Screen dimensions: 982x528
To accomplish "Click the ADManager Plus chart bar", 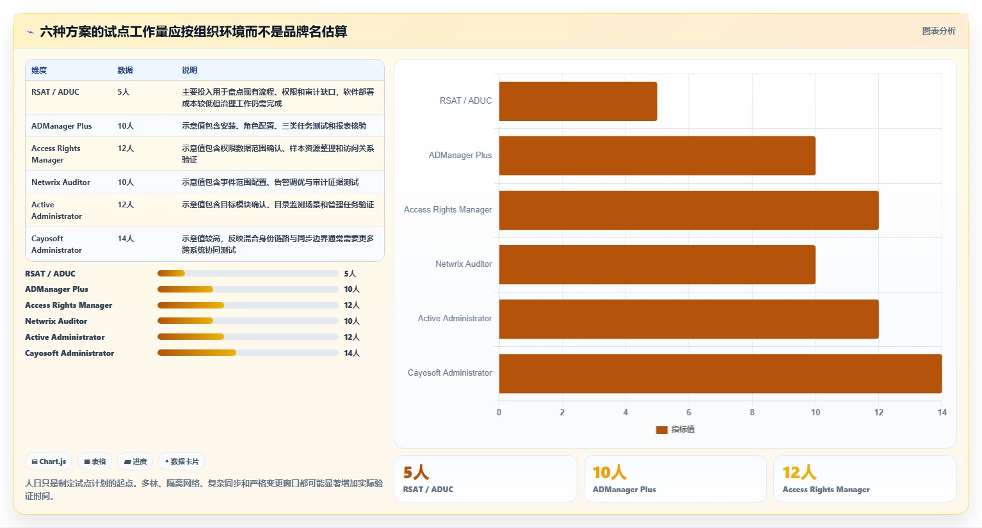I will tap(657, 156).
